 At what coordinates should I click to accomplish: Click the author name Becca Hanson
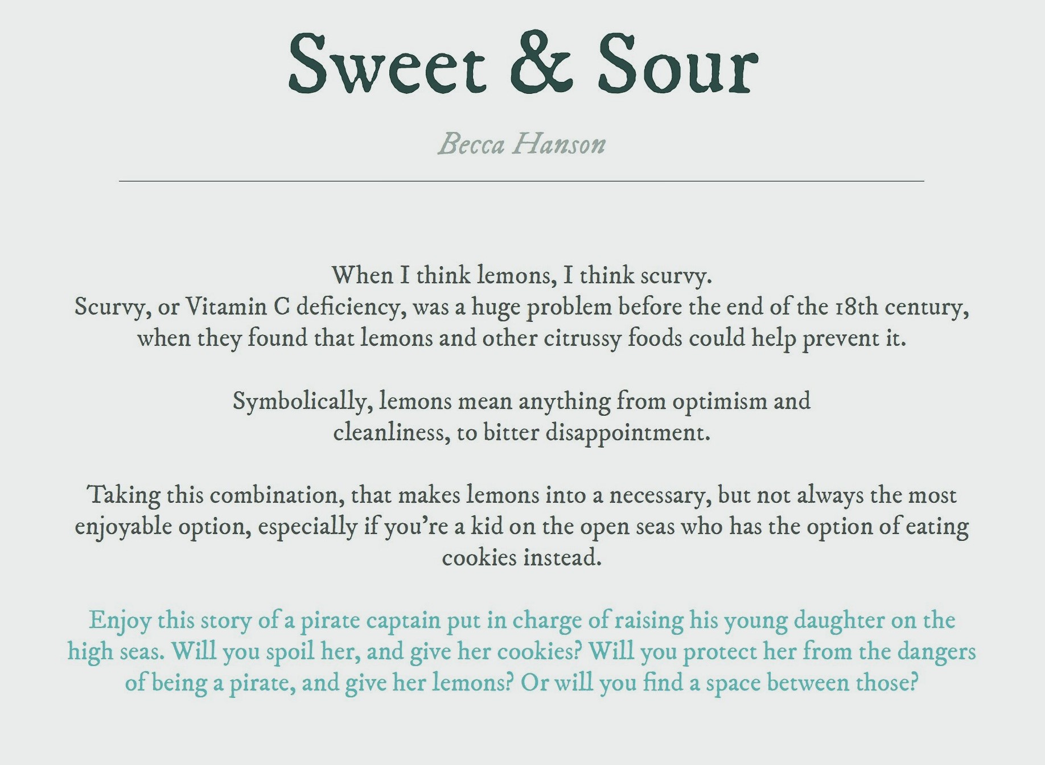[x=522, y=143]
